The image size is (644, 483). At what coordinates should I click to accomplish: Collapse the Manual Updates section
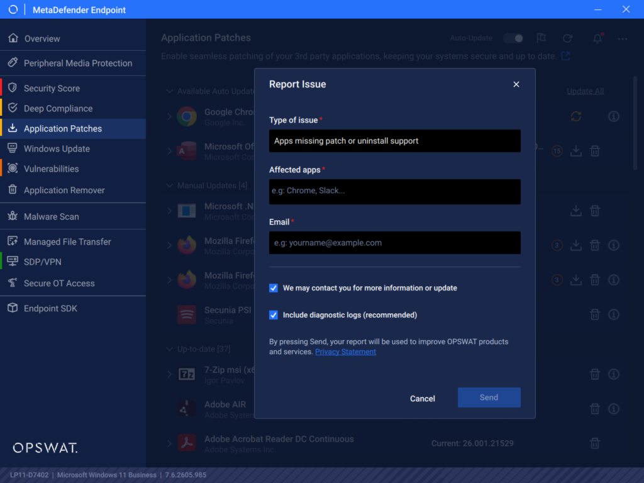point(170,186)
